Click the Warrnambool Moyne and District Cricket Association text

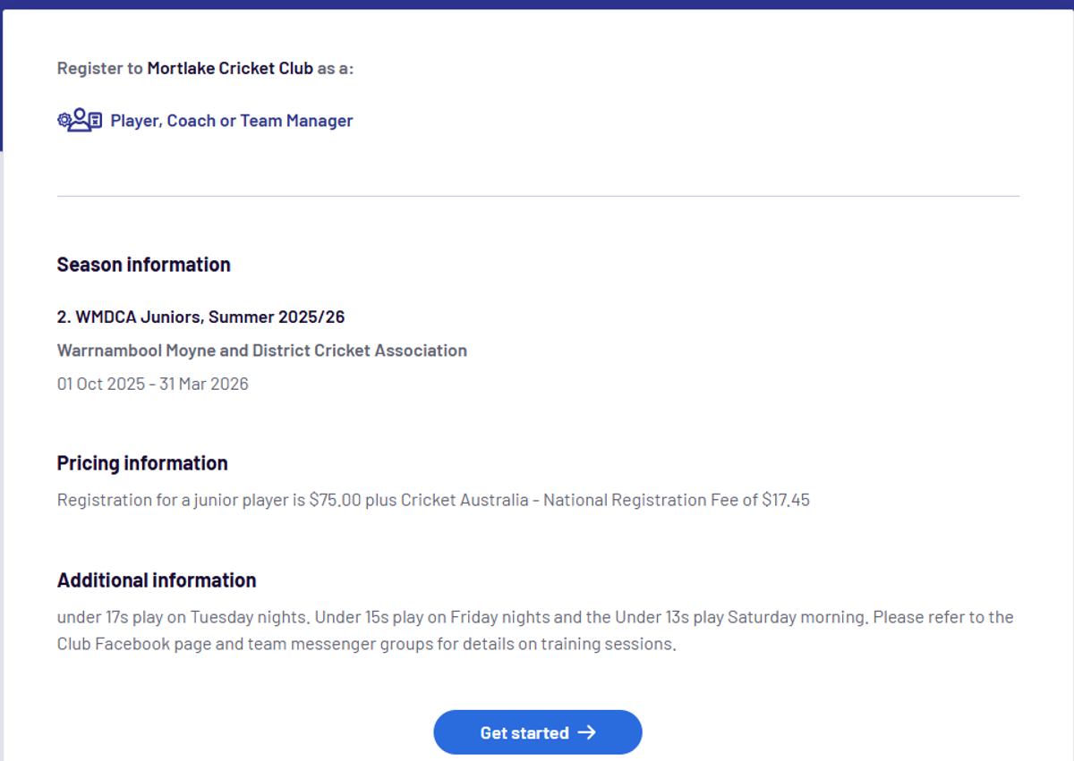click(262, 351)
